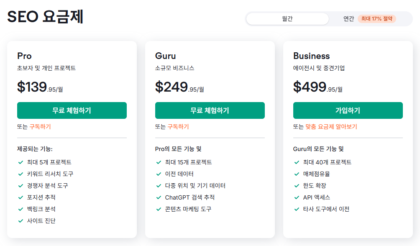Open 맞춤 요금제 알아보기 link

[331, 127]
